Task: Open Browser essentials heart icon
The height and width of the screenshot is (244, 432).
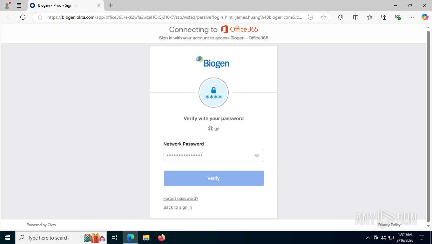Action: pyautogui.click(x=398, y=17)
